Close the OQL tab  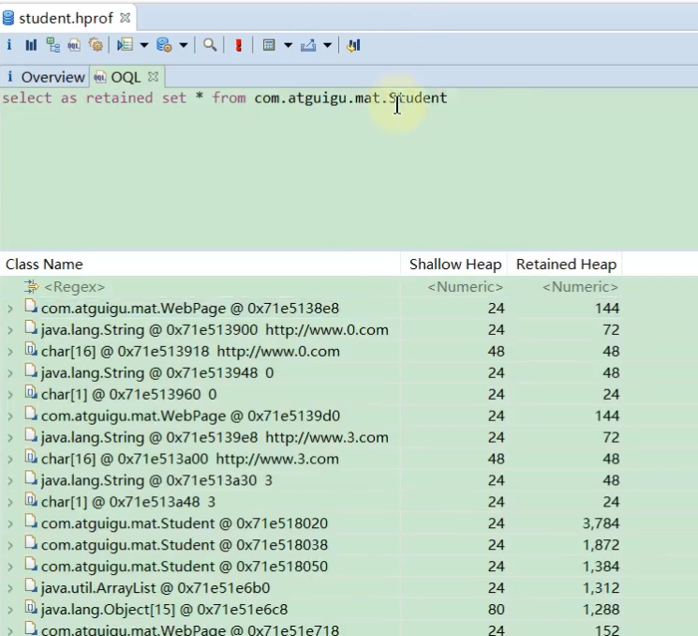point(153,77)
